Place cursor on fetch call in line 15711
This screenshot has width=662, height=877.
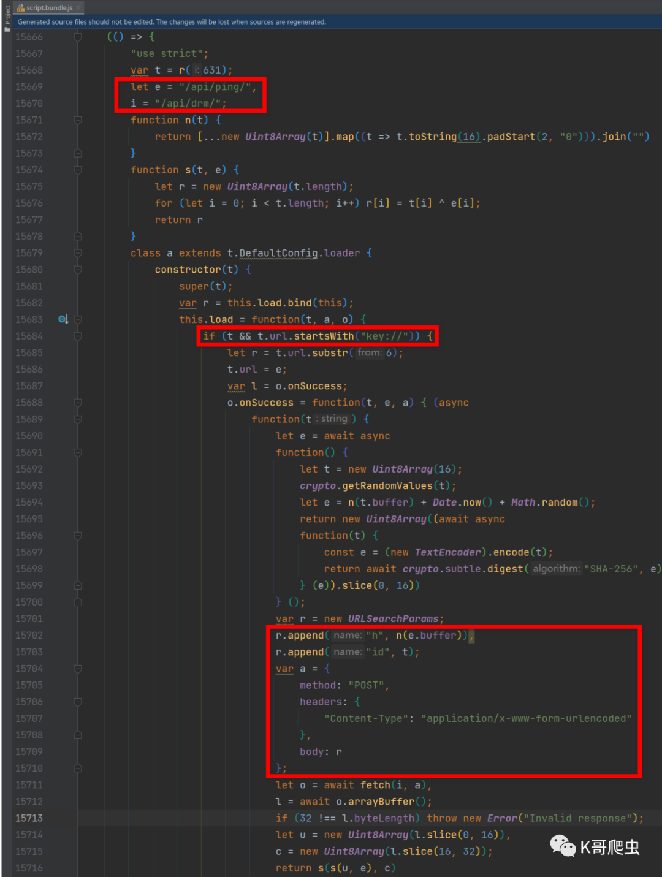pyautogui.click(x=375, y=785)
